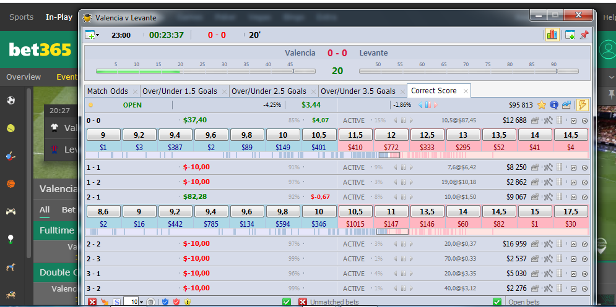
Task: Shift market prices right with pink arrow
Action: (x=435, y=105)
